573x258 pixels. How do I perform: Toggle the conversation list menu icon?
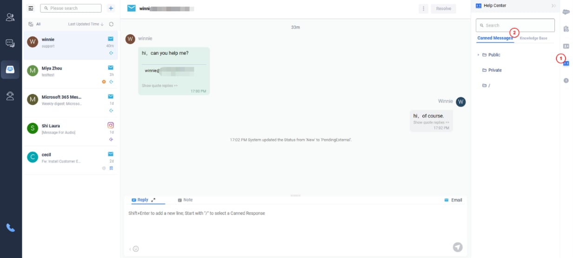31,8
